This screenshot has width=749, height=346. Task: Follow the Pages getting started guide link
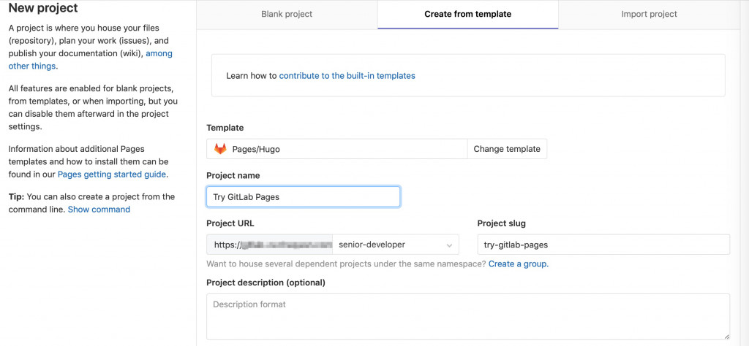coord(112,174)
